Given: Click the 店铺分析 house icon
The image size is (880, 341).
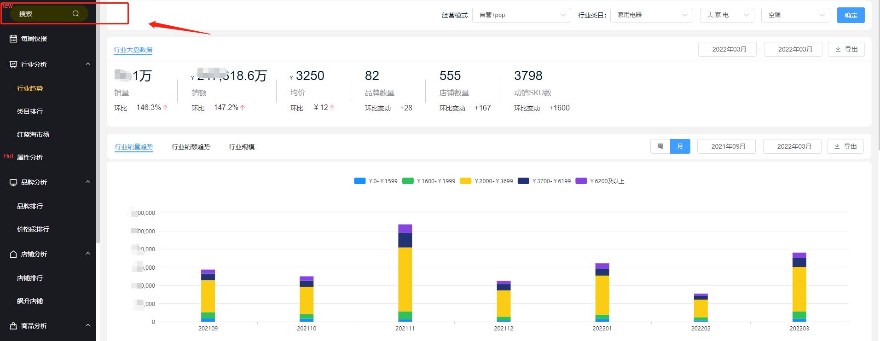Looking at the screenshot, I should coord(13,254).
